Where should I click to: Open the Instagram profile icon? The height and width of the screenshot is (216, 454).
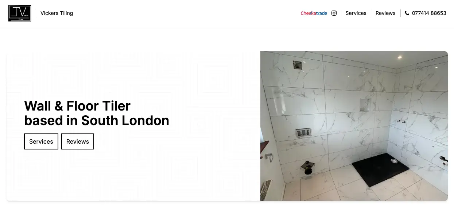click(334, 13)
